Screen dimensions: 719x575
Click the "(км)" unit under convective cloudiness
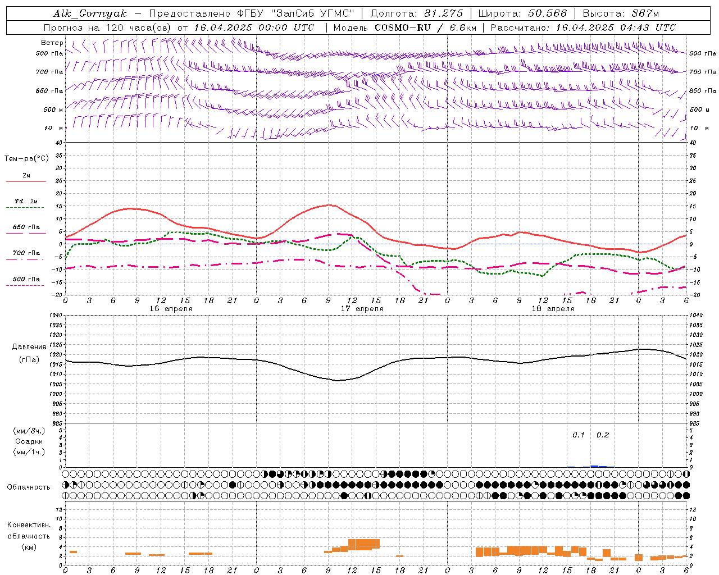click(29, 547)
